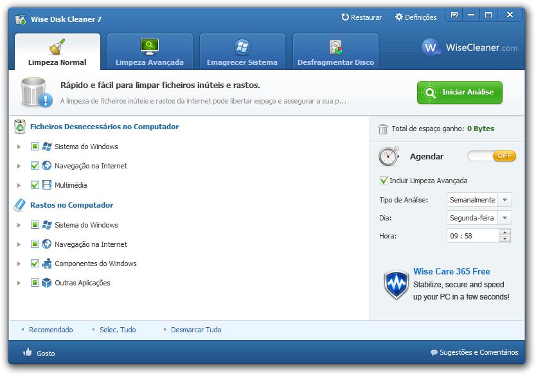Screen dimensions: 536x376
Task: Click the eraser icon of Rastos no Computador
Action: click(x=19, y=205)
